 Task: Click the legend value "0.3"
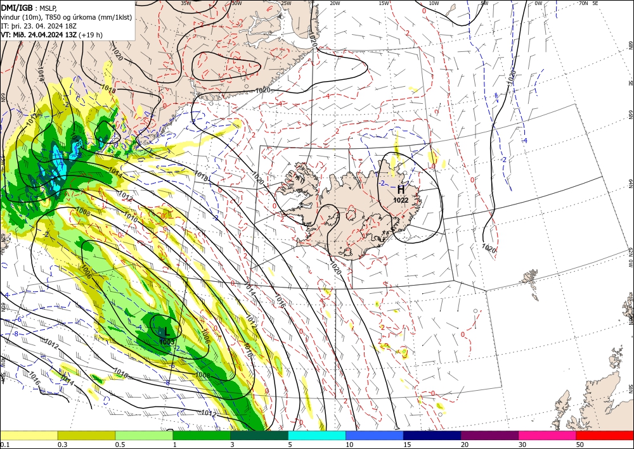pyautogui.click(x=62, y=445)
